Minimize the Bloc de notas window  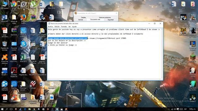(x=149, y=23)
